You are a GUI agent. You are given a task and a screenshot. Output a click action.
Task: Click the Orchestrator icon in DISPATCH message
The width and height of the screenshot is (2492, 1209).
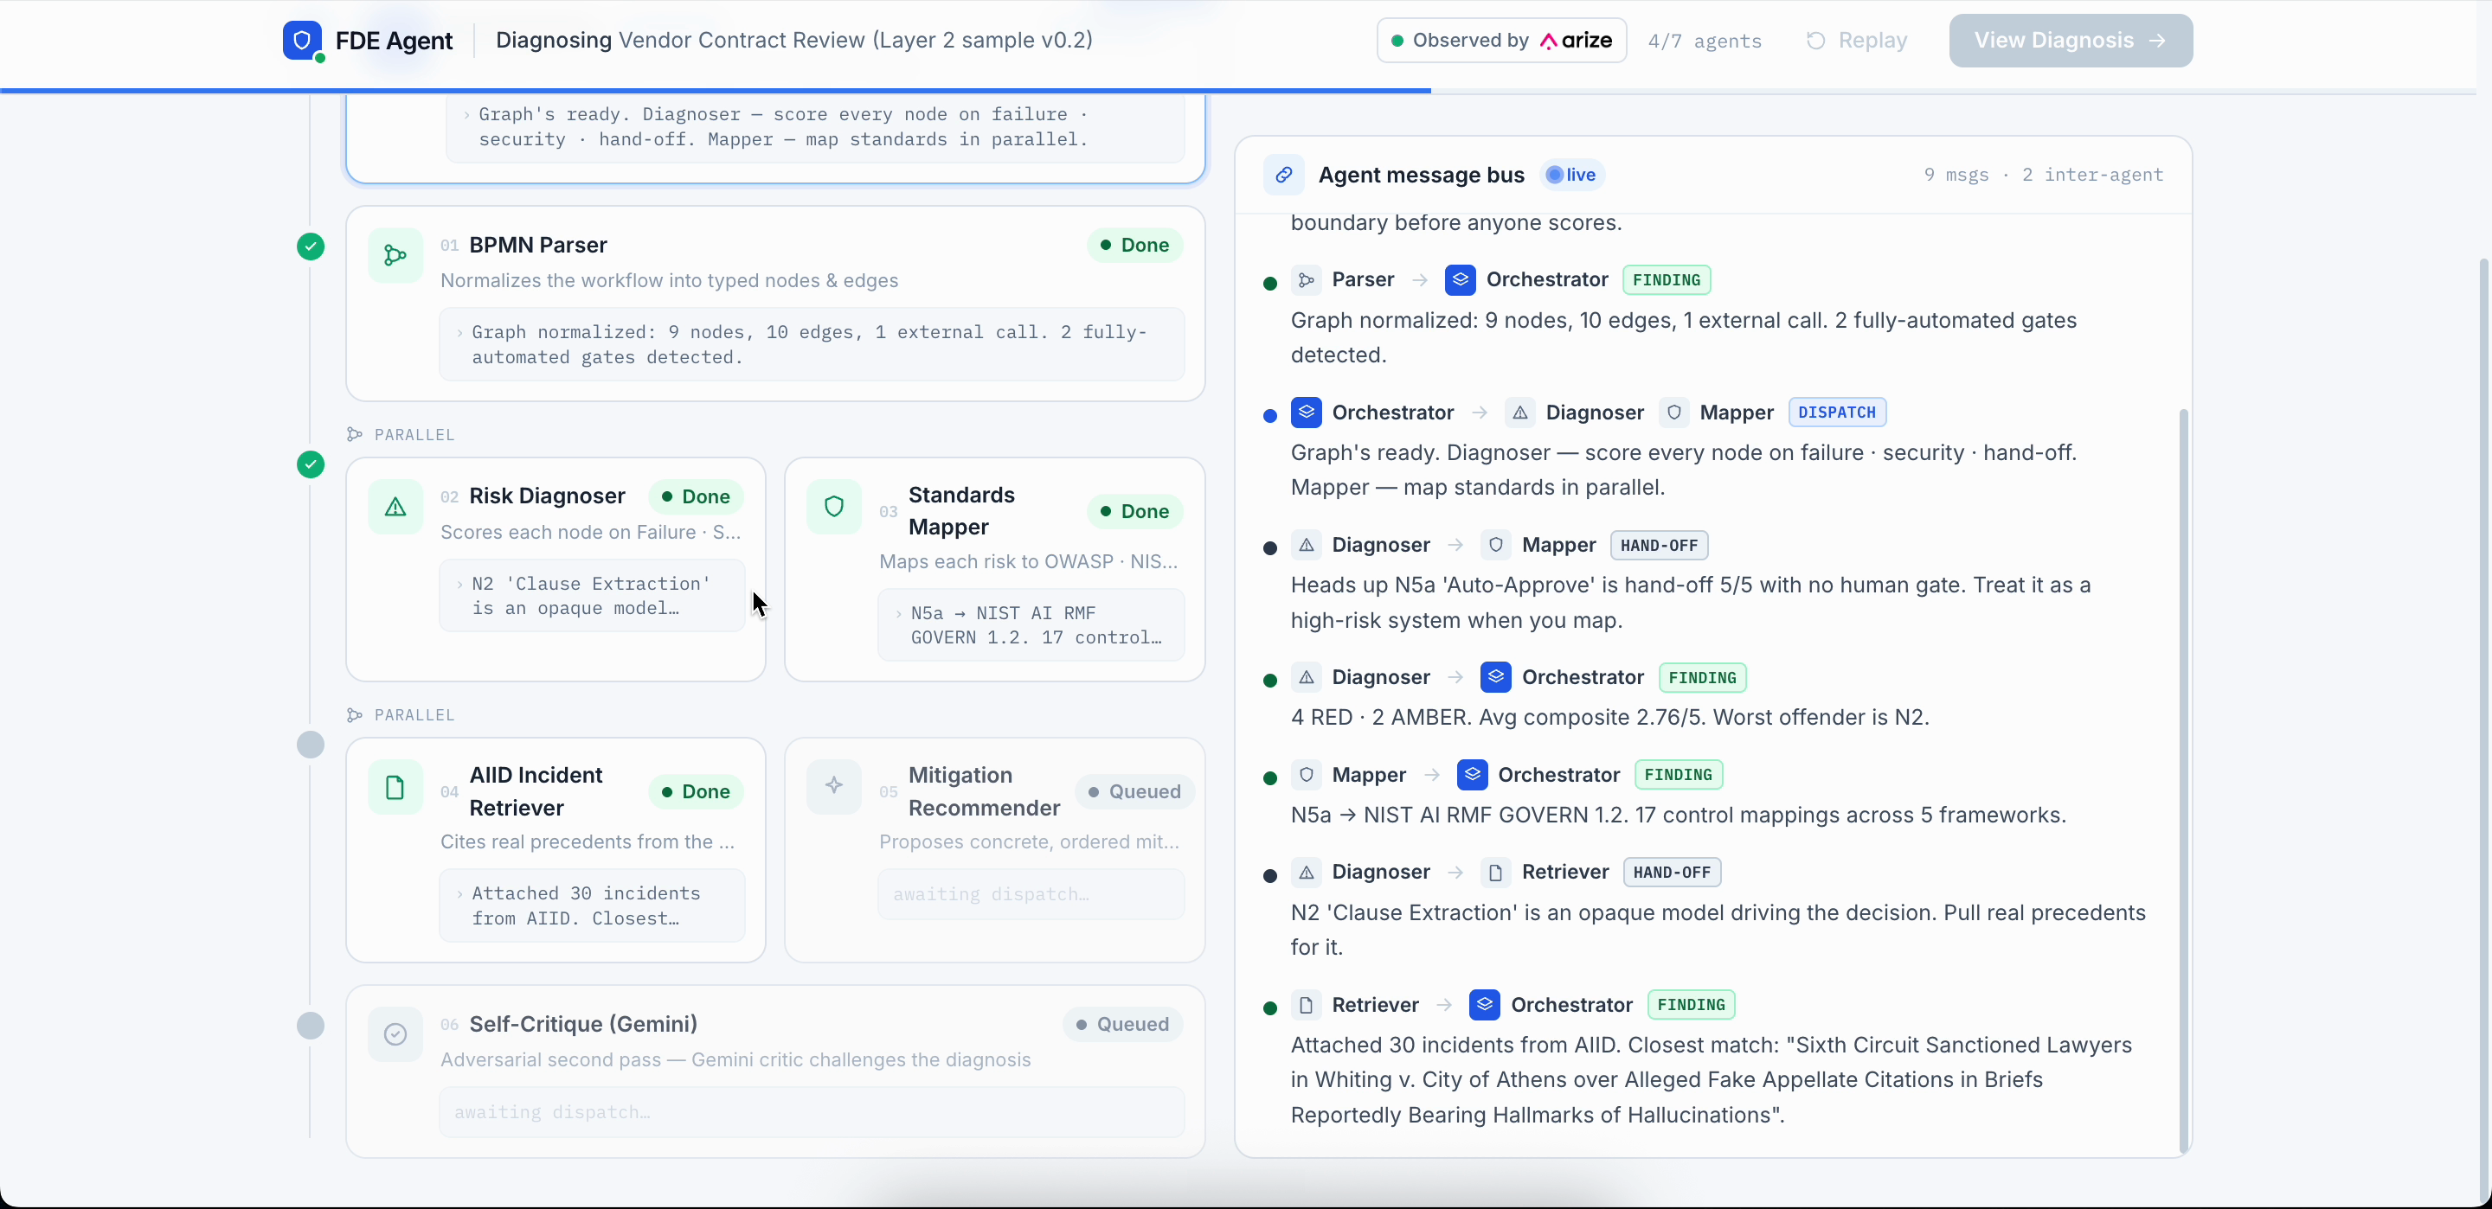1306,413
